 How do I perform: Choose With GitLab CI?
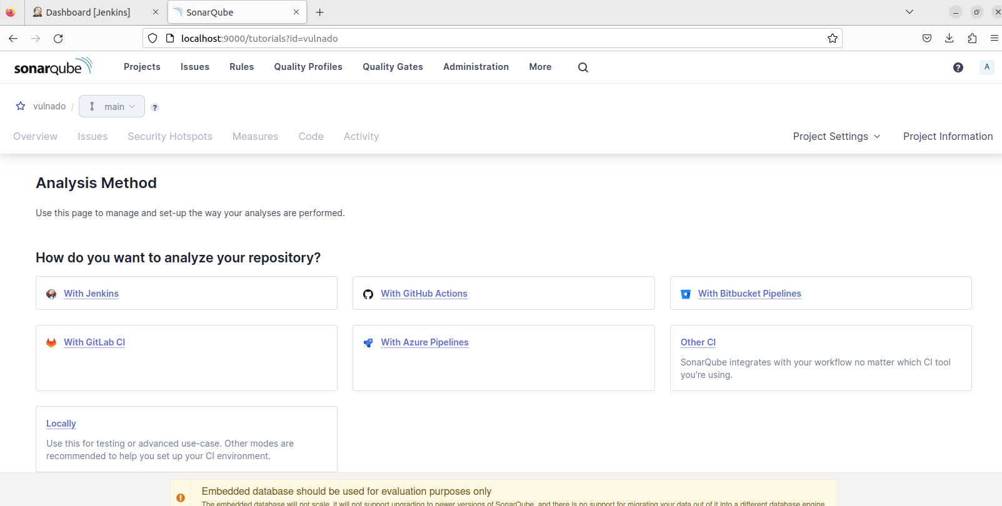click(x=94, y=342)
